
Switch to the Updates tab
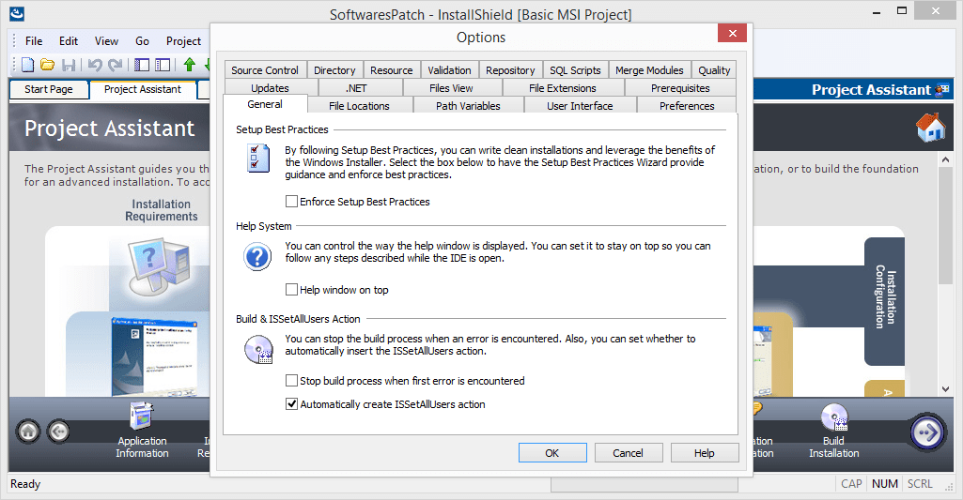[270, 88]
